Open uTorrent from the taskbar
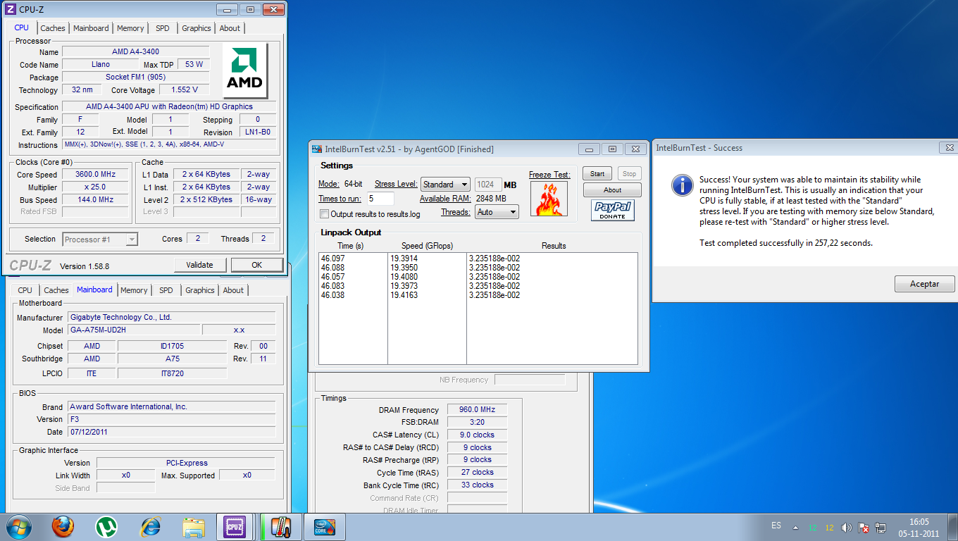958x541 pixels. 106,527
